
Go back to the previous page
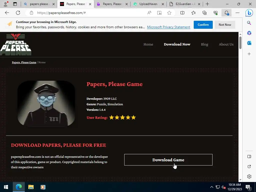(7, 13)
